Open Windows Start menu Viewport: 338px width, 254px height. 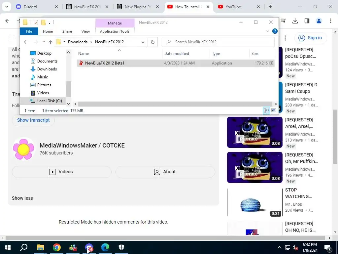point(8,247)
